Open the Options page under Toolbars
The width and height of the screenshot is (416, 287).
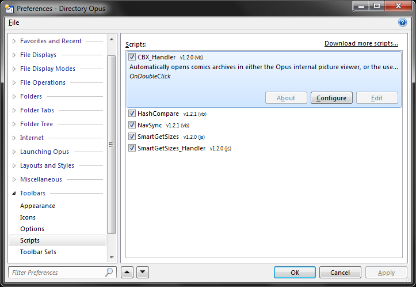(32, 229)
